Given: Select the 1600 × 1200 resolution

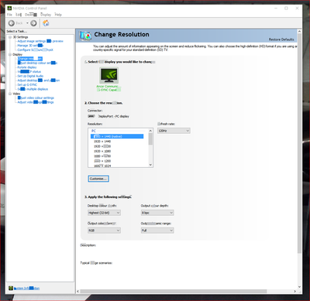Looking at the screenshot, I should (102, 161).
